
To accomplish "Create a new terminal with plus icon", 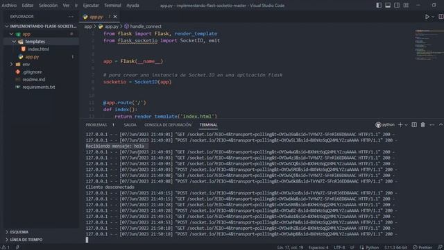I will [x=400, y=125].
